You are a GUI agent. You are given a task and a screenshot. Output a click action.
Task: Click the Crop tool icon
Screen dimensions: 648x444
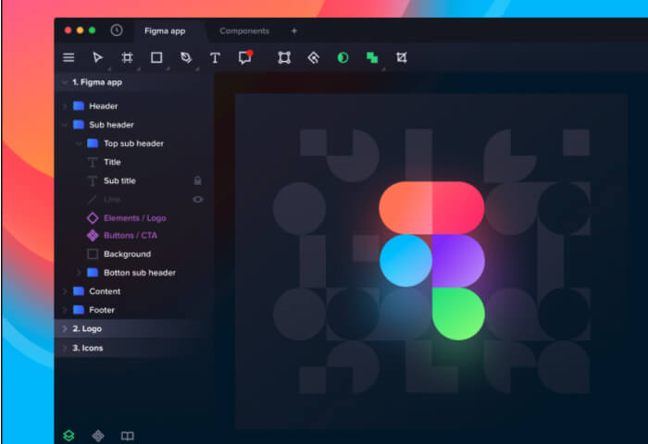click(401, 57)
